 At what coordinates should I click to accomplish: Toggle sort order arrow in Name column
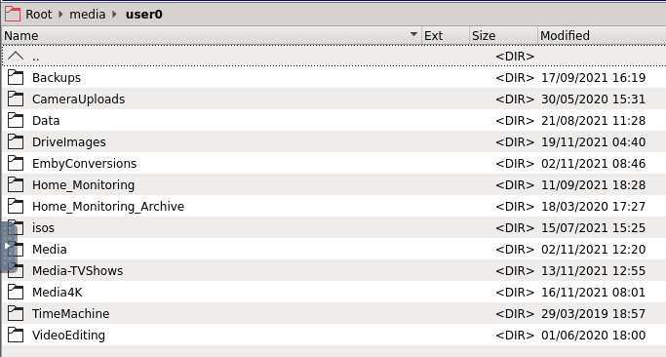click(413, 34)
